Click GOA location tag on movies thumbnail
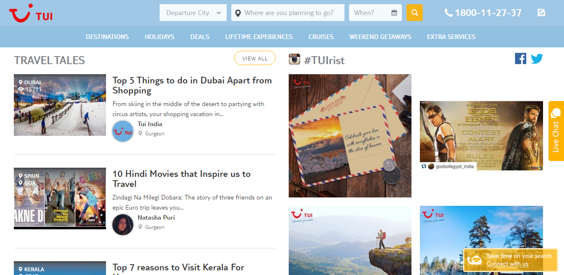 [x=30, y=183]
